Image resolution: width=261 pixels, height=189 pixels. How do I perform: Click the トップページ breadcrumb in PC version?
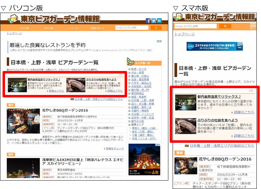pos(15,34)
